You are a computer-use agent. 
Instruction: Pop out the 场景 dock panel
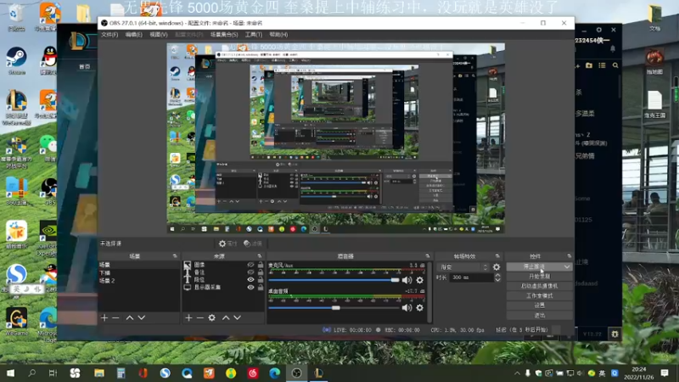click(x=175, y=256)
